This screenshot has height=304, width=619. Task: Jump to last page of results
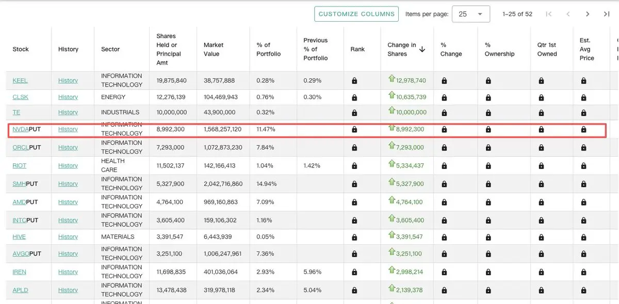[607, 14]
